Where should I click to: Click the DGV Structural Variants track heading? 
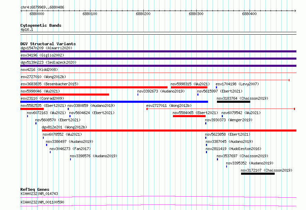point(48,44)
